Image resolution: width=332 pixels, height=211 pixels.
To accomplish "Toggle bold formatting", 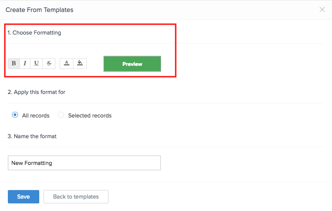I will 14,64.
